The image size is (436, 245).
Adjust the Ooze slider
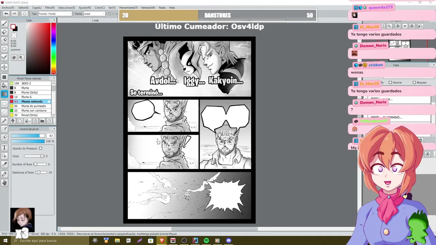pyautogui.click(x=34, y=156)
